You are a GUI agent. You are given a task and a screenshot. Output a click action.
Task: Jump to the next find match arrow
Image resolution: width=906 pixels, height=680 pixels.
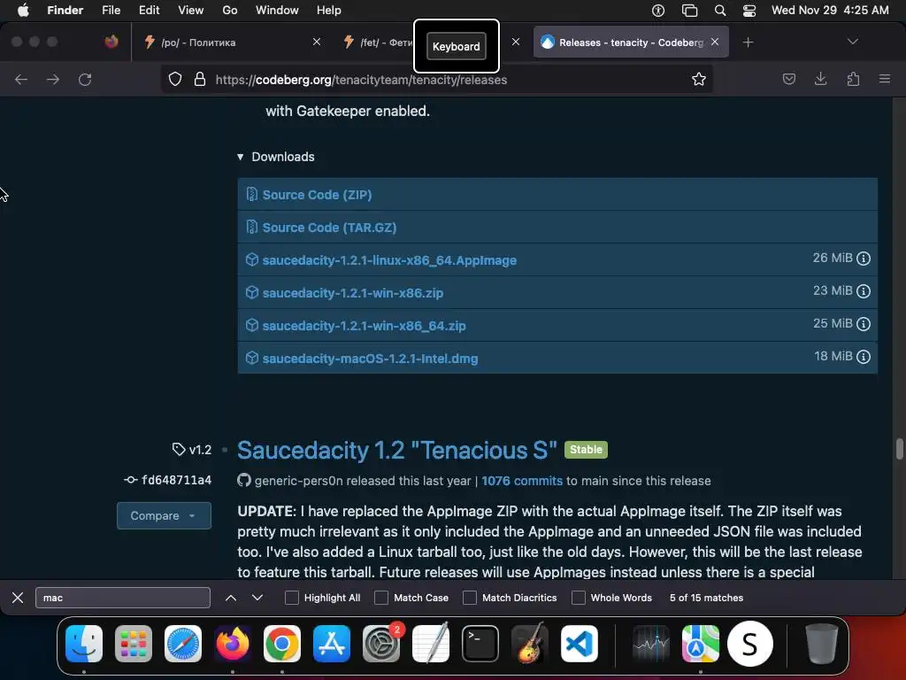point(257,598)
